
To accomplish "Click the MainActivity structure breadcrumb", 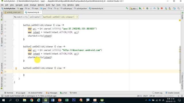I will 21,17.
